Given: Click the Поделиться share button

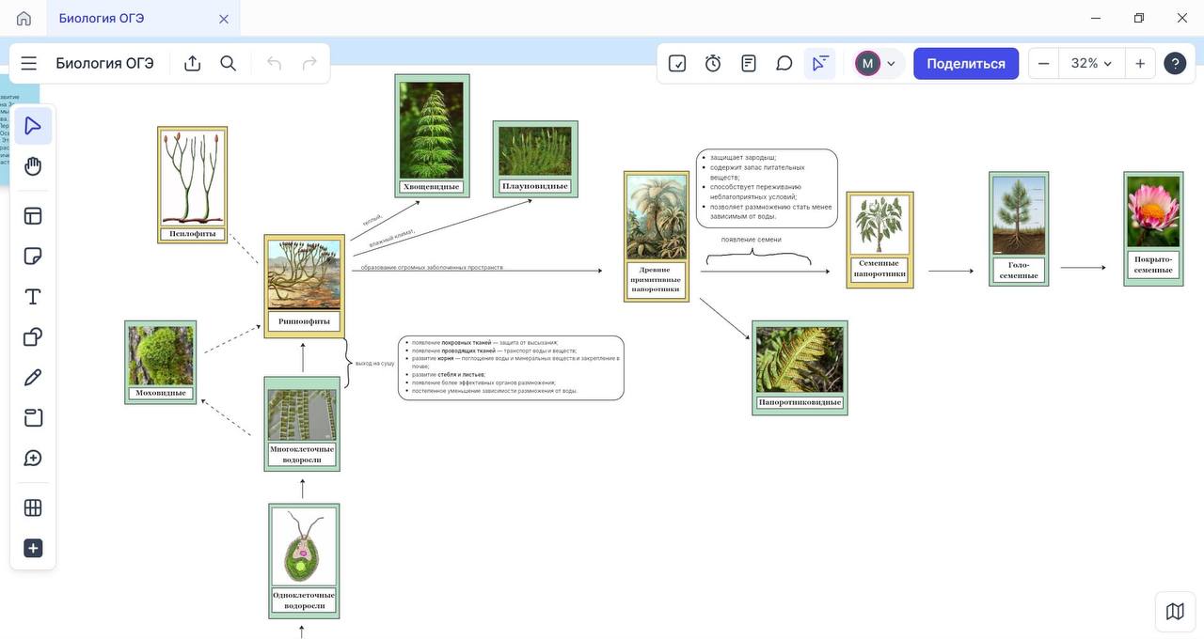Looking at the screenshot, I should [x=966, y=63].
